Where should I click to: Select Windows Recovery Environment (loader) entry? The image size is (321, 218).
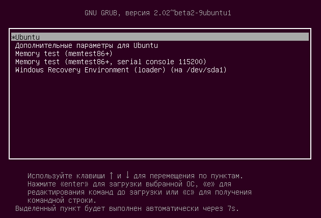[x=121, y=70]
